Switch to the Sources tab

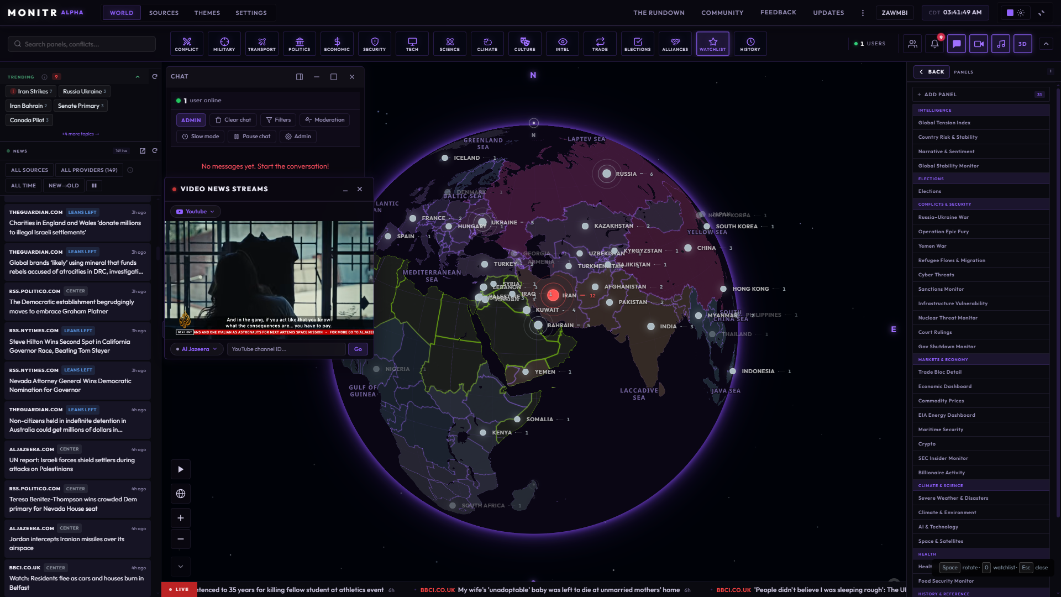[164, 13]
